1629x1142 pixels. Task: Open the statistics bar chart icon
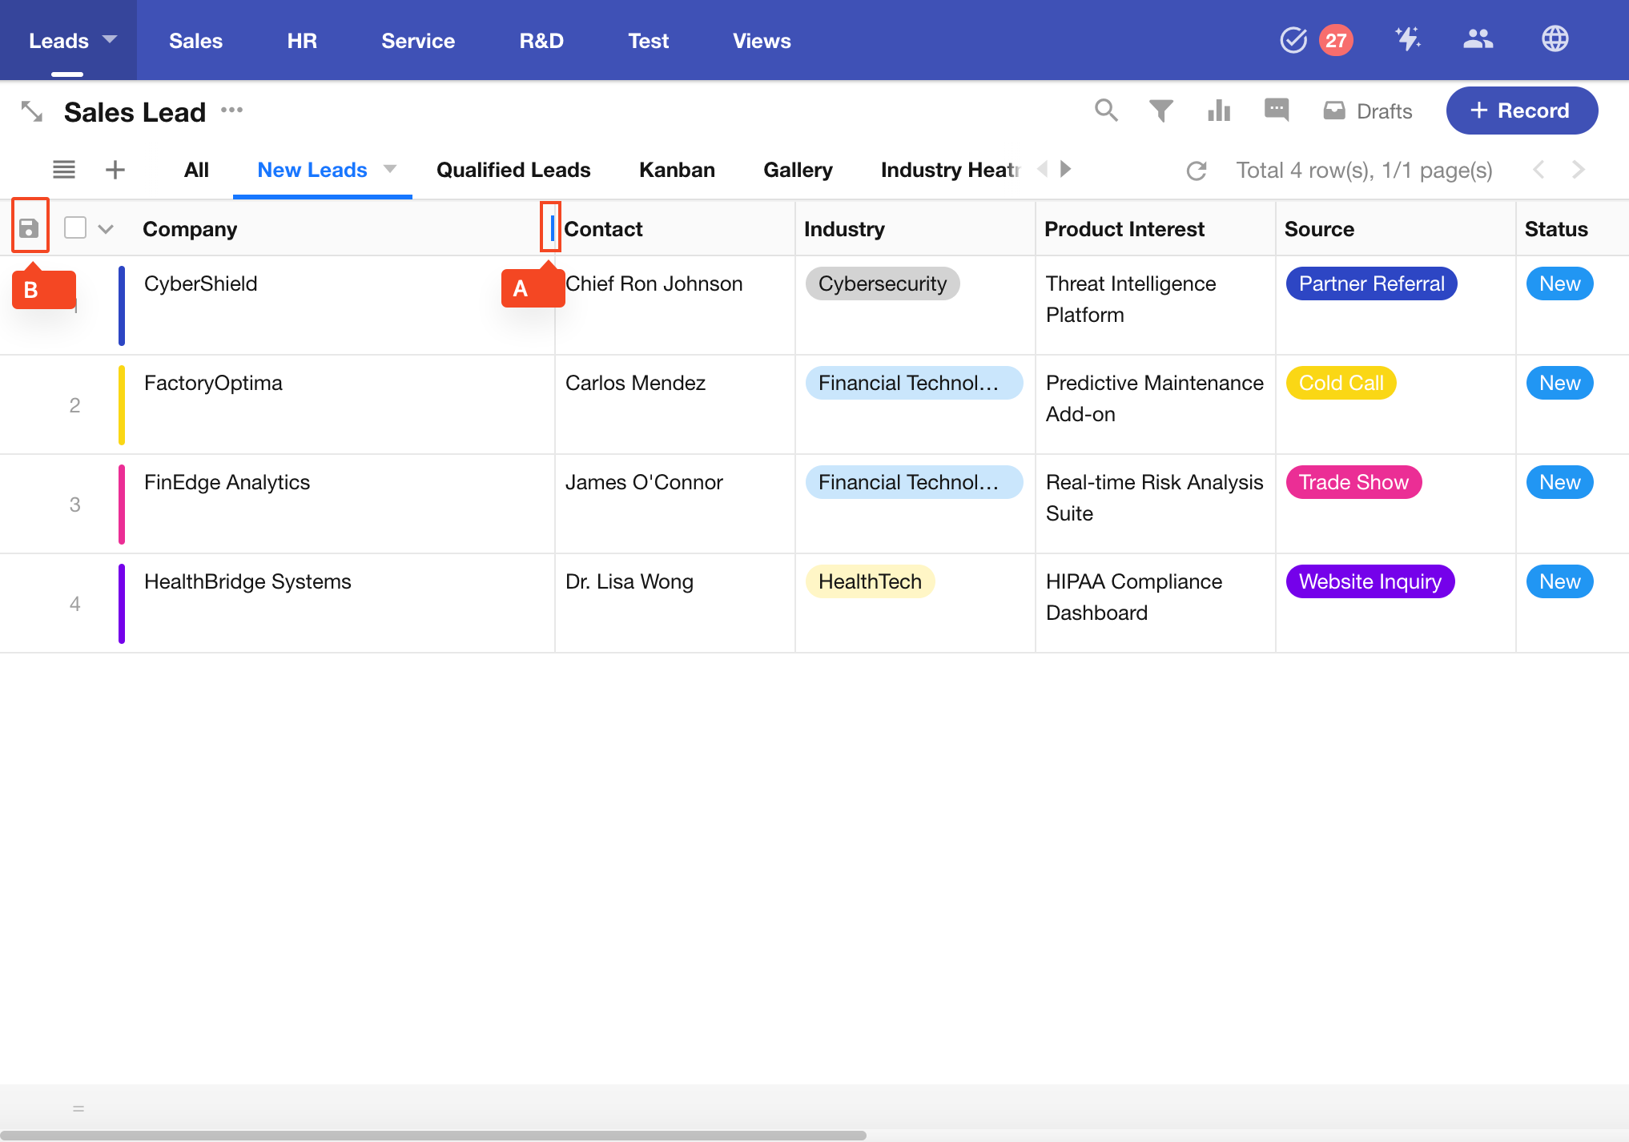[1218, 111]
